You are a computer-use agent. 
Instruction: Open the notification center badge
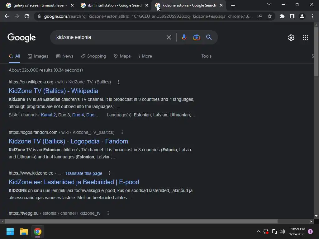pos(310,232)
